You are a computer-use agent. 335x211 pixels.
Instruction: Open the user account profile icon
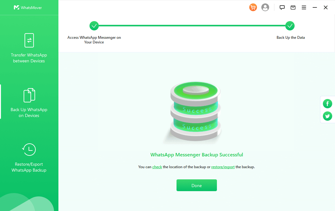pos(265,7)
